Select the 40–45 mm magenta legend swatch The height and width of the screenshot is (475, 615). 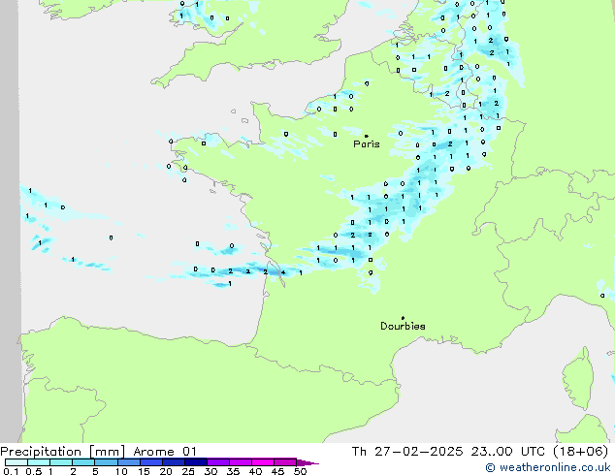pos(263,462)
